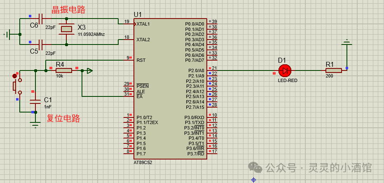Click the P3.6/WR pin label
The height and width of the screenshot is (183, 384).
(195, 148)
